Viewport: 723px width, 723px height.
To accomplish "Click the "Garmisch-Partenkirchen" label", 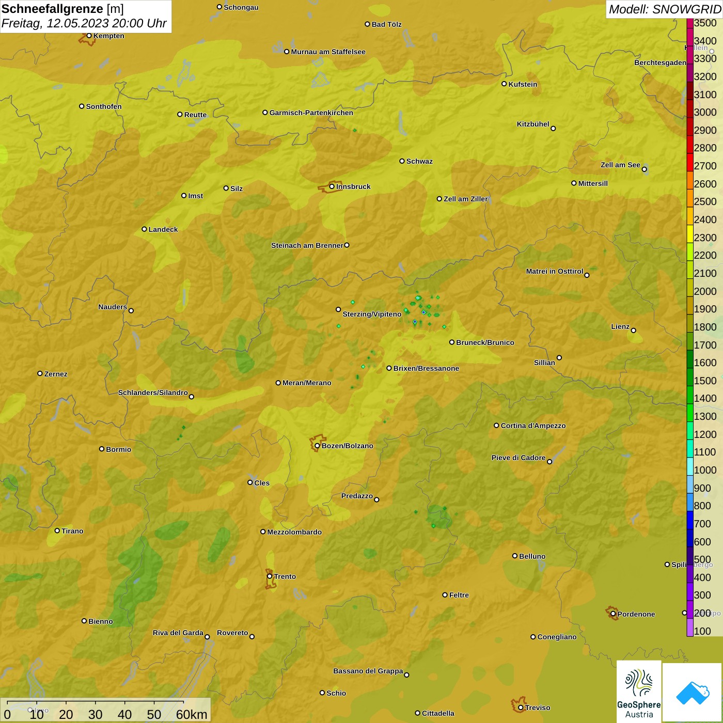I will click(x=311, y=113).
